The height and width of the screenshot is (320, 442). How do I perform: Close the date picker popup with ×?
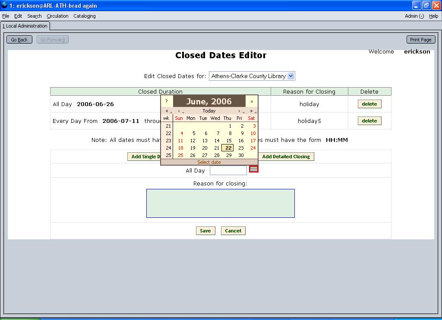point(252,102)
